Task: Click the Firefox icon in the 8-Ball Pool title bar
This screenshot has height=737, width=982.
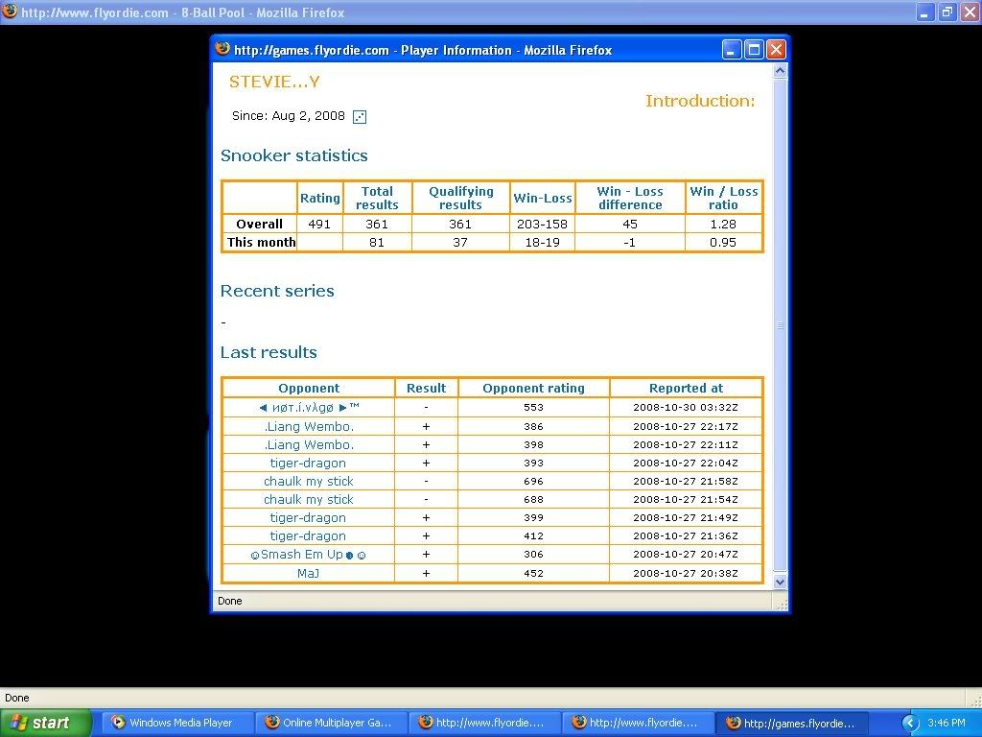Action: [10, 12]
